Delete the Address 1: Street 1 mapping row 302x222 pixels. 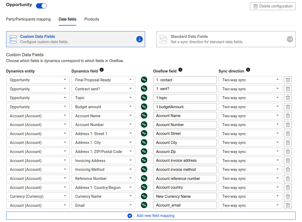pyautogui.click(x=288, y=134)
